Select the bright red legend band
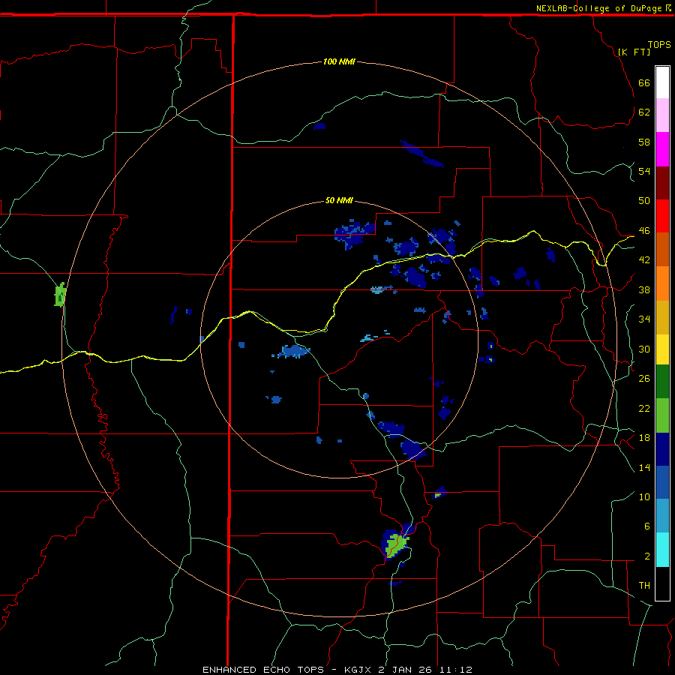 [662, 216]
